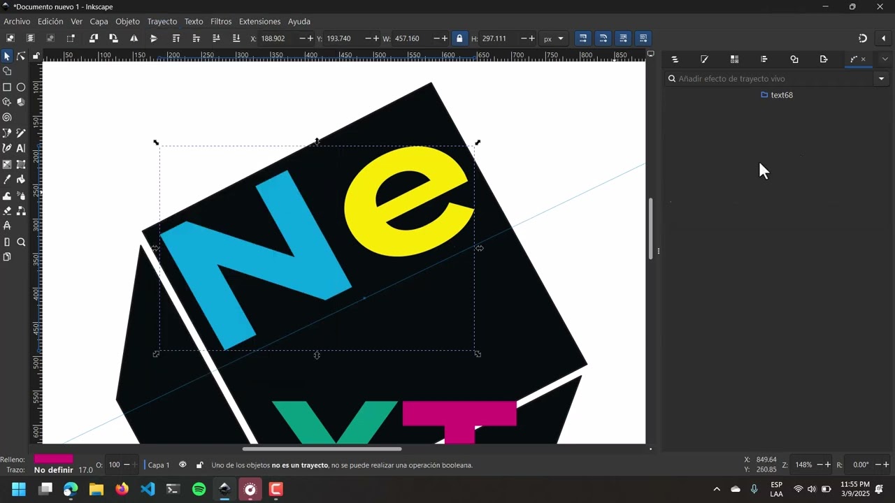Toggle width/height ratio lock
895x503 pixels.
coord(459,38)
